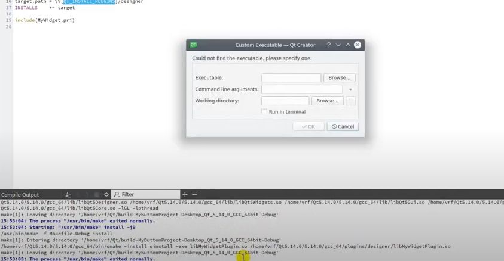Focus the Working directory field
This screenshot has height=261, width=504.
pos(285,101)
